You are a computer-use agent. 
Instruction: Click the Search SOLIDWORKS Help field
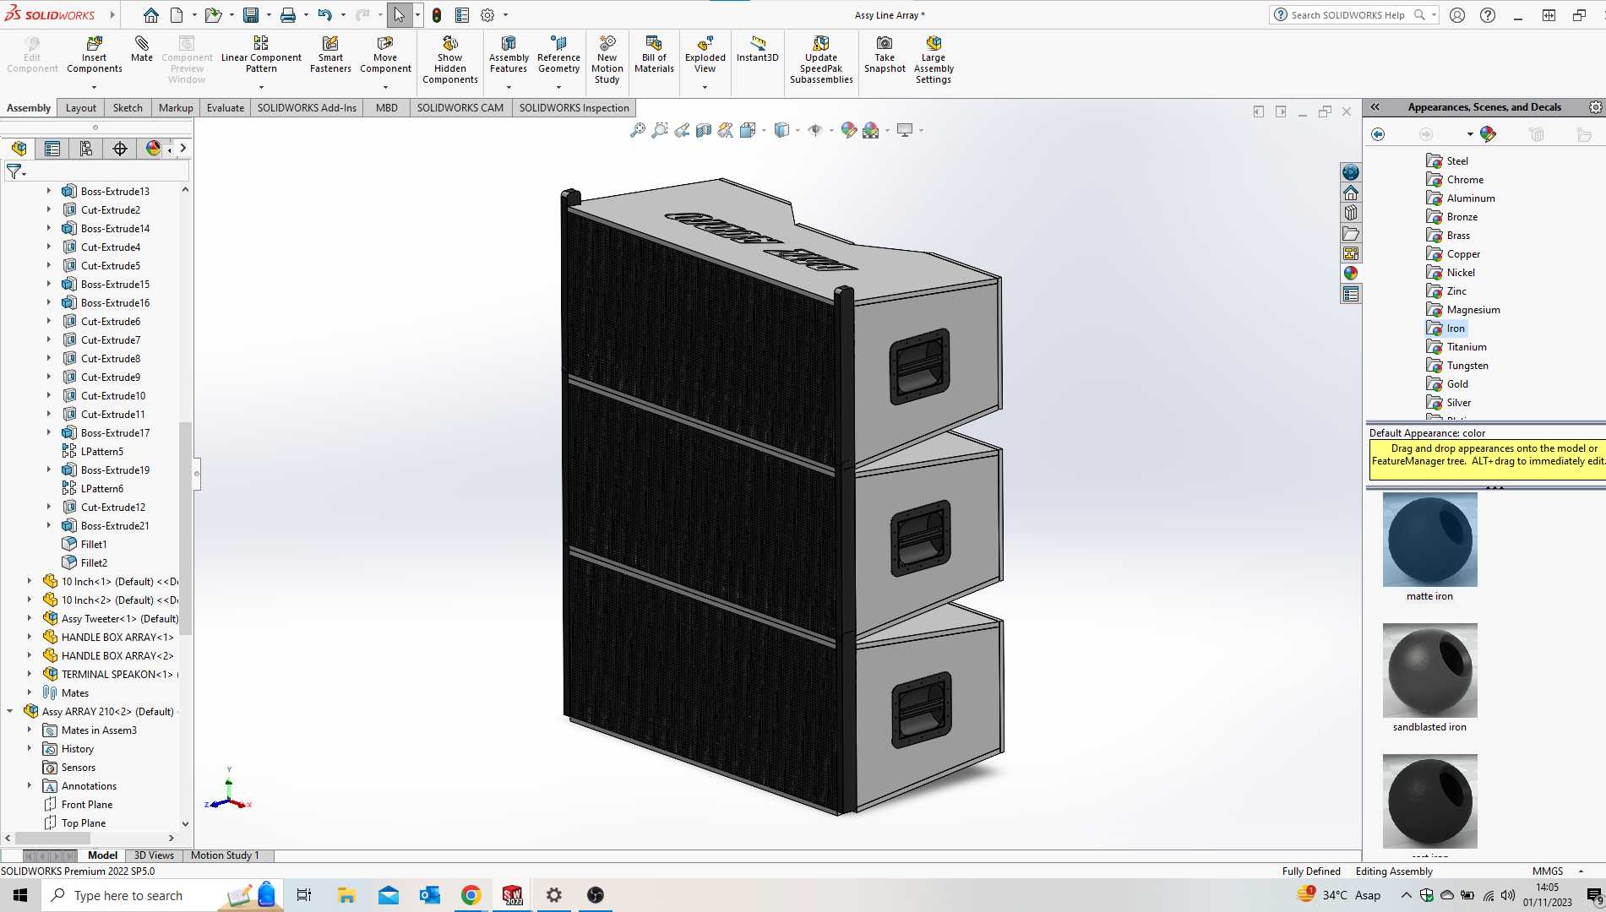coord(1353,15)
